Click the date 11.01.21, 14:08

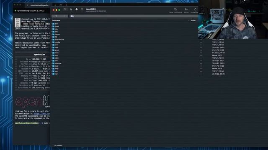point(218,40)
